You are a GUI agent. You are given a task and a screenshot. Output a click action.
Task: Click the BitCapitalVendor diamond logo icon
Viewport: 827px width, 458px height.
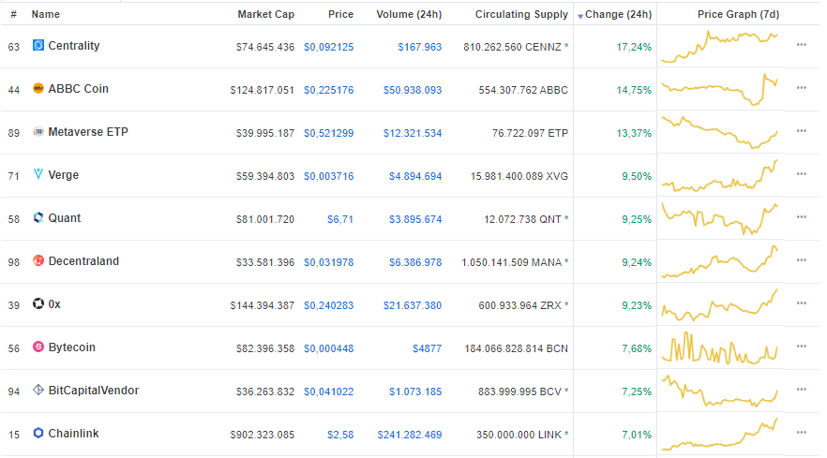[38, 390]
